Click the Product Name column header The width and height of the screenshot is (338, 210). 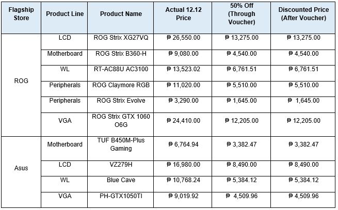pos(121,18)
